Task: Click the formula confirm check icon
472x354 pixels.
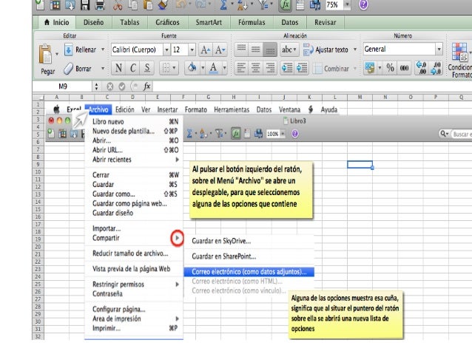Action: coord(122,86)
